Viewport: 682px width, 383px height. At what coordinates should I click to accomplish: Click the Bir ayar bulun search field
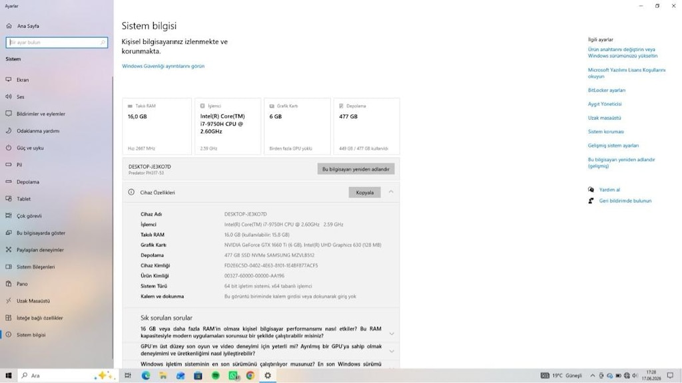coord(57,43)
